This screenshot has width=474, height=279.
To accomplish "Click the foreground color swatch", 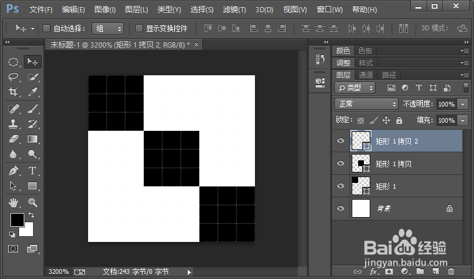I will pos(17,219).
